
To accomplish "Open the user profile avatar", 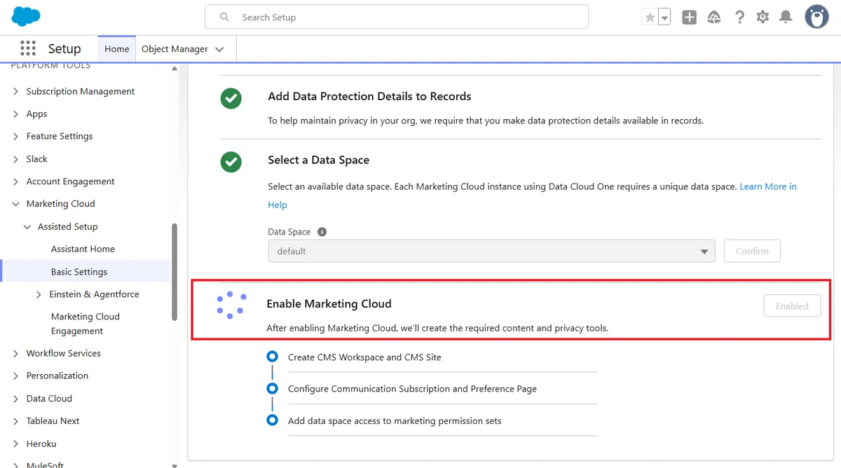I will (816, 17).
